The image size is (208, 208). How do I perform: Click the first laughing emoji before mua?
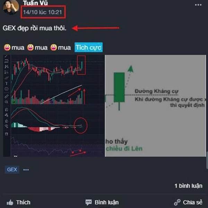[7, 47]
